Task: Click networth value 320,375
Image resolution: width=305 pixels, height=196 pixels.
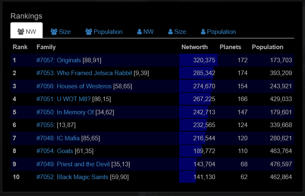Action: pyautogui.click(x=204, y=60)
